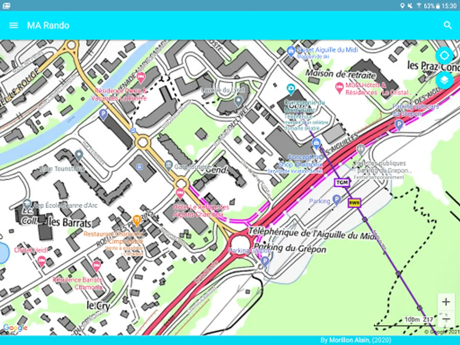Viewport: 460px width, 345px height.
Task: Open the hamburger navigation menu
Action: [x=14, y=25]
